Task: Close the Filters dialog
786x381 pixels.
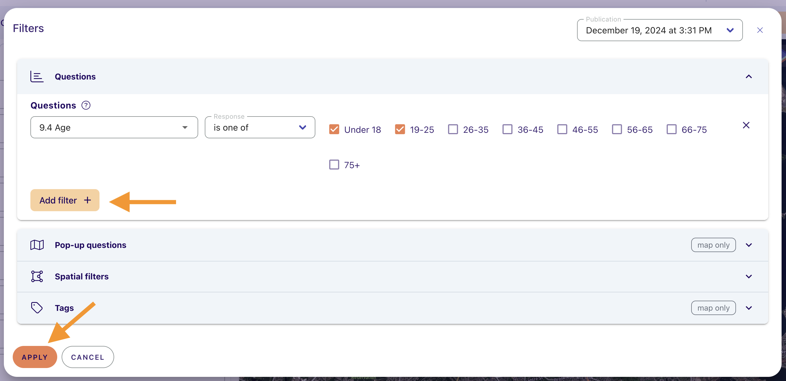Action: tap(760, 30)
